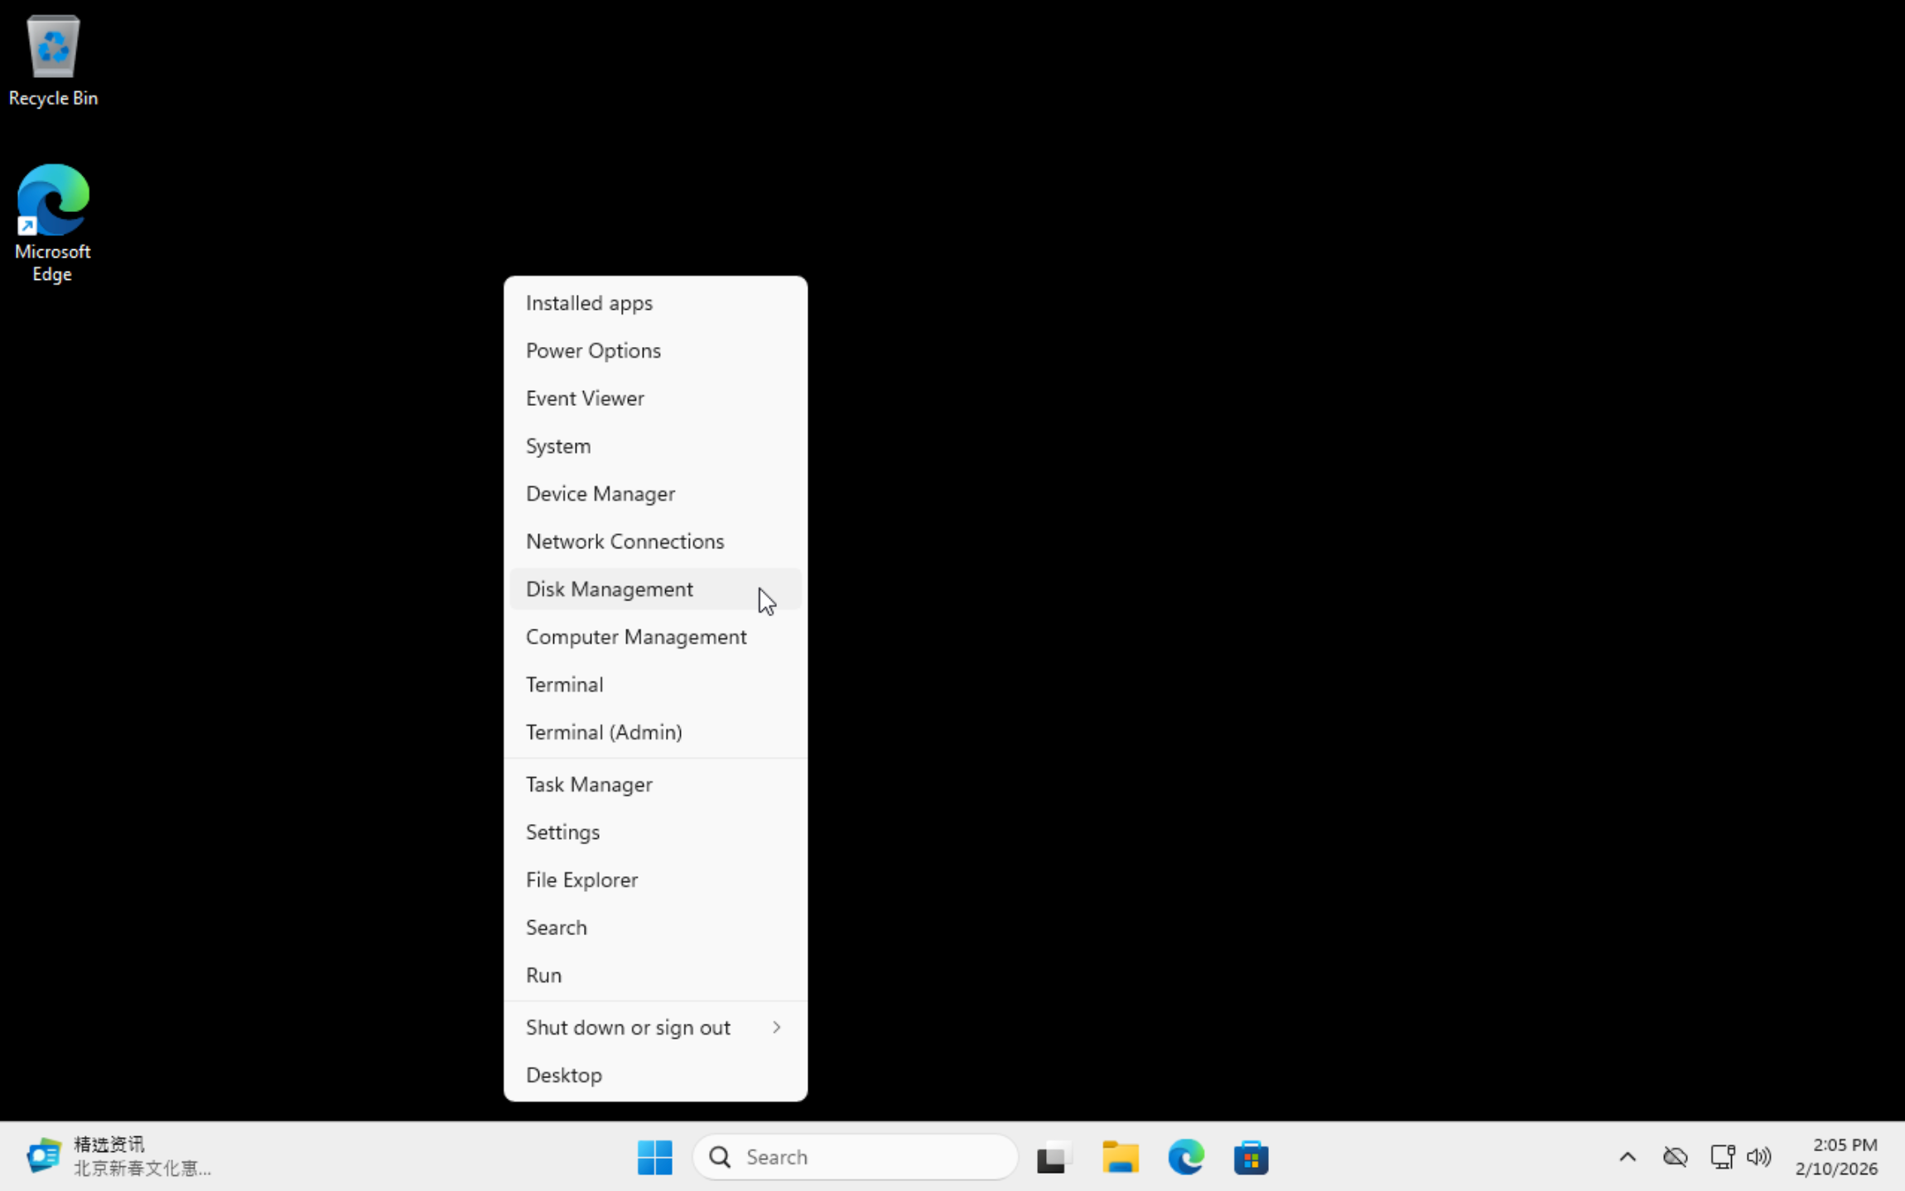Choose Terminal (Admin) menu entry

[603, 732]
